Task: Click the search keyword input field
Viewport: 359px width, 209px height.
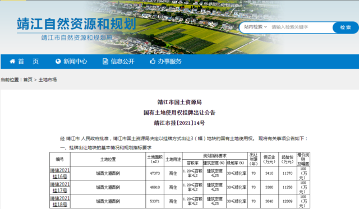Action: click(x=301, y=27)
